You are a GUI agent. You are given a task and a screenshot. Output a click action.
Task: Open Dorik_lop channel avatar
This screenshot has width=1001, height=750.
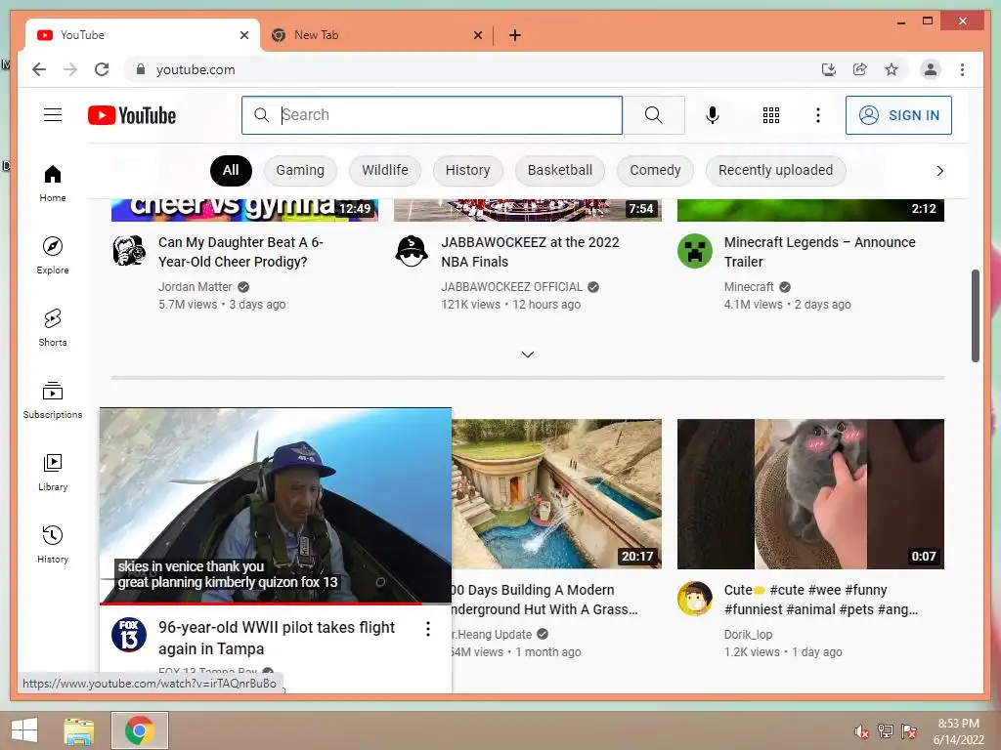point(695,599)
